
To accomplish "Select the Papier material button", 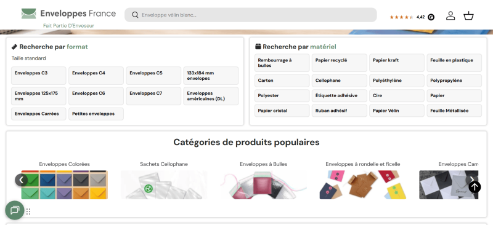I will (454, 96).
